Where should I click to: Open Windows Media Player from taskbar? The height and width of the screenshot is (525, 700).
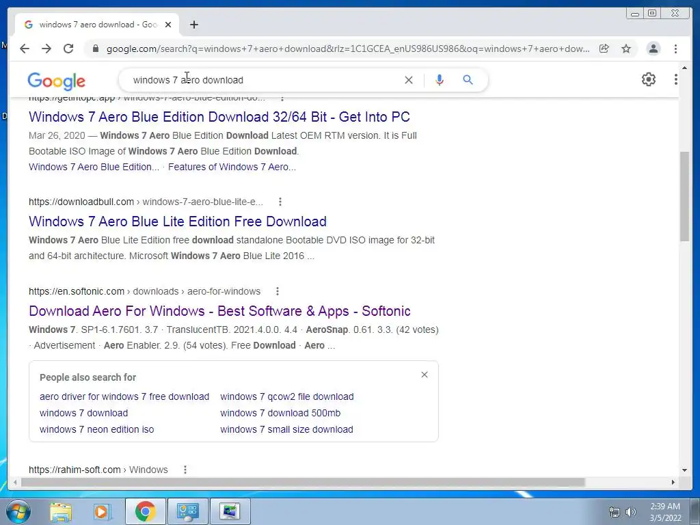click(x=103, y=511)
